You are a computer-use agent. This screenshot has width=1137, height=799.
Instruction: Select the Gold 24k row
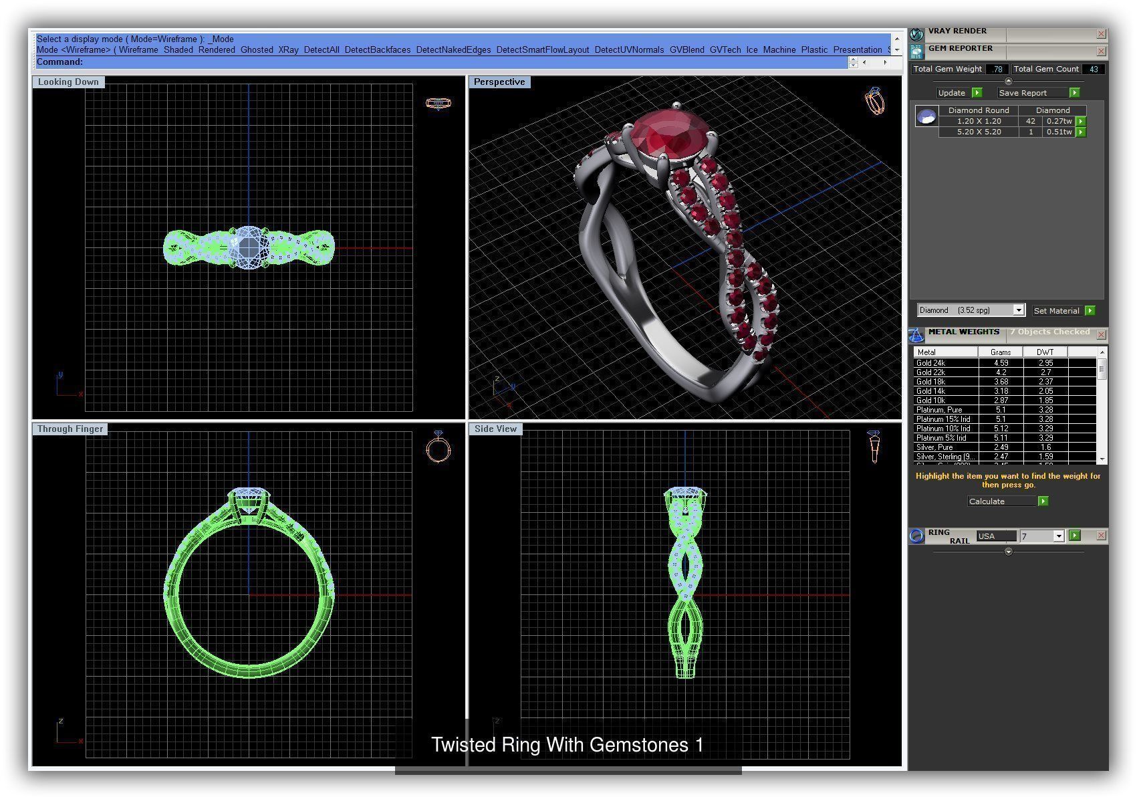[x=1005, y=363]
